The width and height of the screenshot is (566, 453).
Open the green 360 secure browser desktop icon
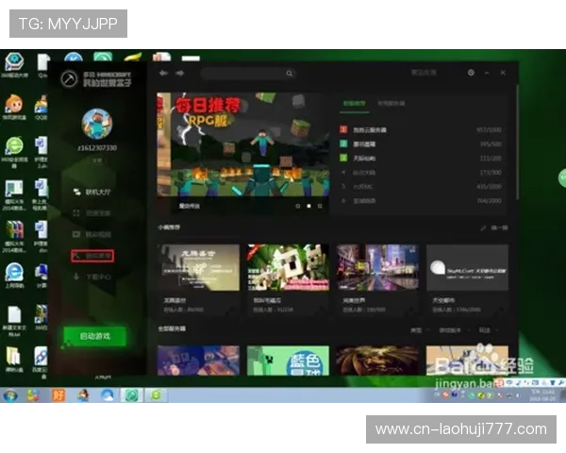pyautogui.click(x=14, y=152)
